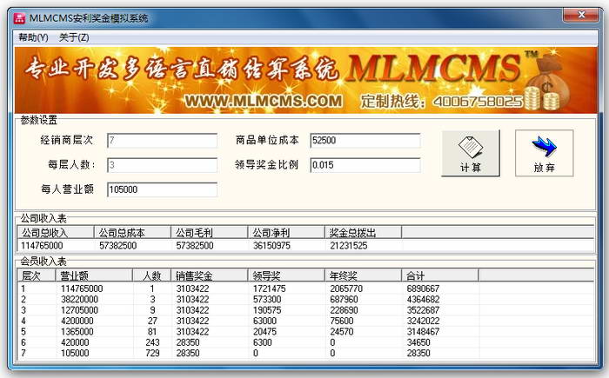Click the 领导奖 column header
Image resolution: width=609 pixels, height=378 pixels.
click(286, 275)
